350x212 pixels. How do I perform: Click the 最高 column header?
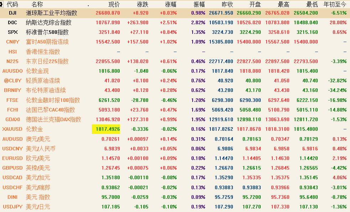pyautogui.click(x=283, y=4)
